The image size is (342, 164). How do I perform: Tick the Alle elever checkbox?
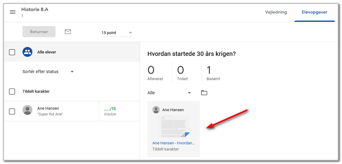(12, 52)
